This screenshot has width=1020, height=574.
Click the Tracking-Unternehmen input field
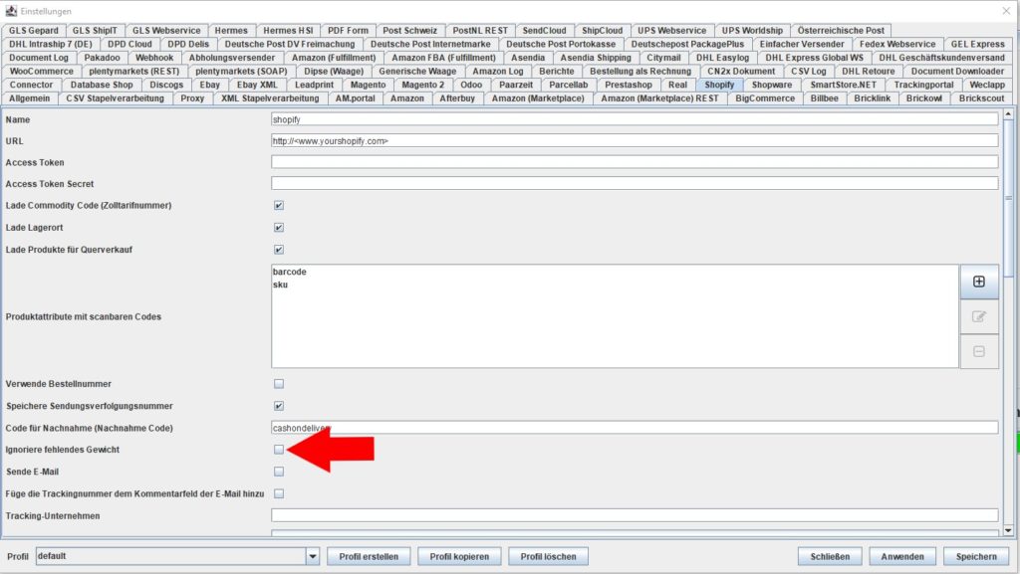[x=635, y=515]
